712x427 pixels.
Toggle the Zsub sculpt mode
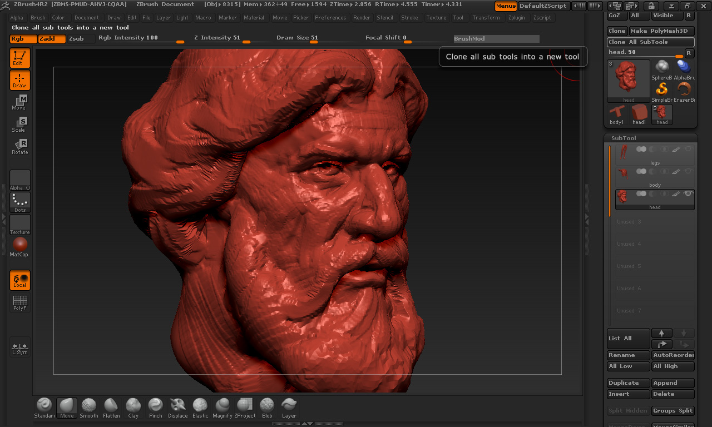76,39
